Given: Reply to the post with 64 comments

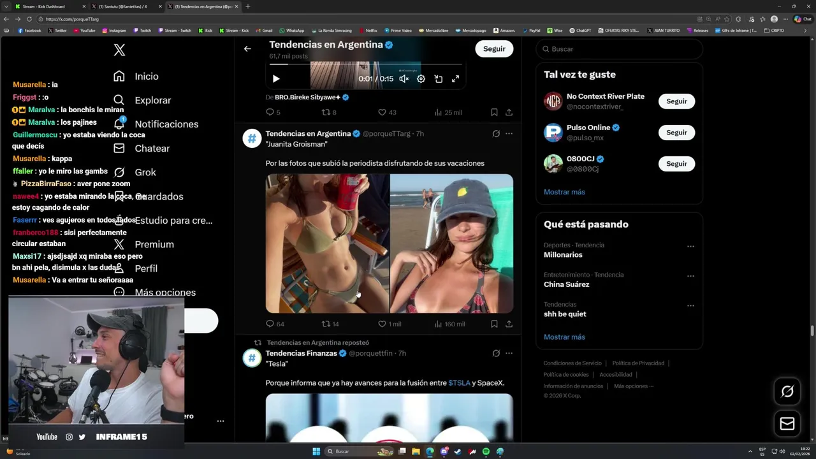Looking at the screenshot, I should pyautogui.click(x=275, y=324).
